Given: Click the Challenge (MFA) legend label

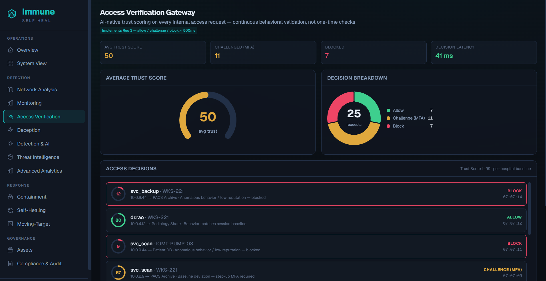Looking at the screenshot, I should pyautogui.click(x=409, y=118).
